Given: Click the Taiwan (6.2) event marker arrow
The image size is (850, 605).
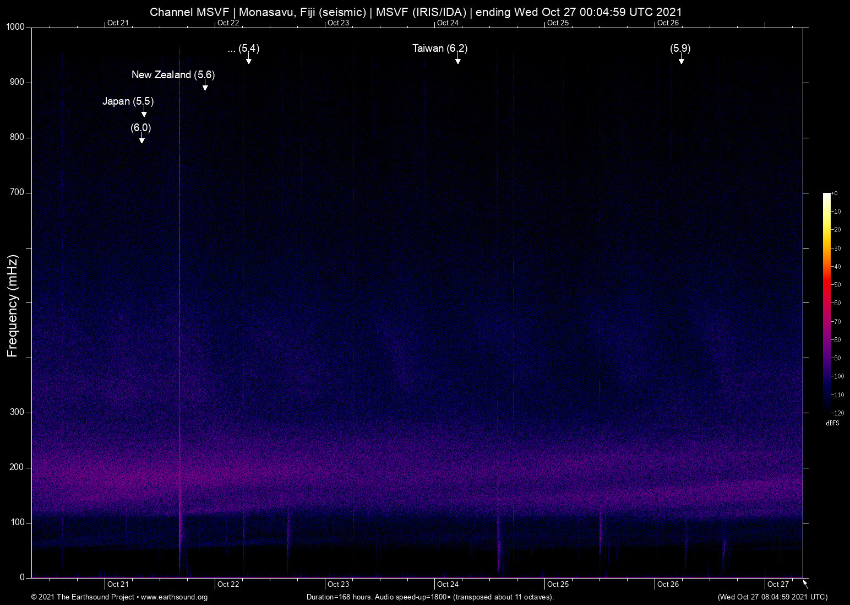Looking at the screenshot, I should (457, 59).
